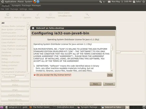146x109 pixels.
Task: Click the Origin filter button
Action: click(15, 90)
